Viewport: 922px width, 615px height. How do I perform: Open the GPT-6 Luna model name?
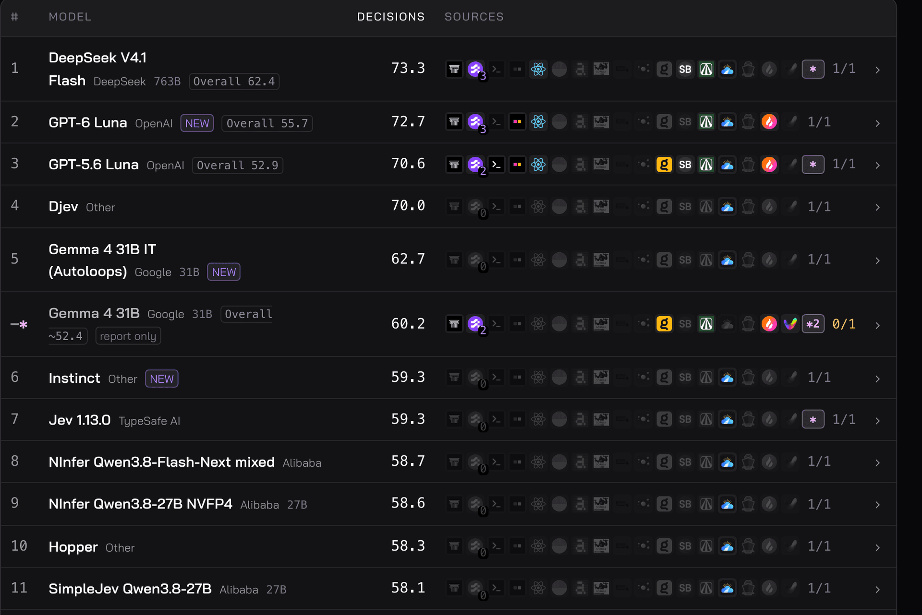(88, 123)
